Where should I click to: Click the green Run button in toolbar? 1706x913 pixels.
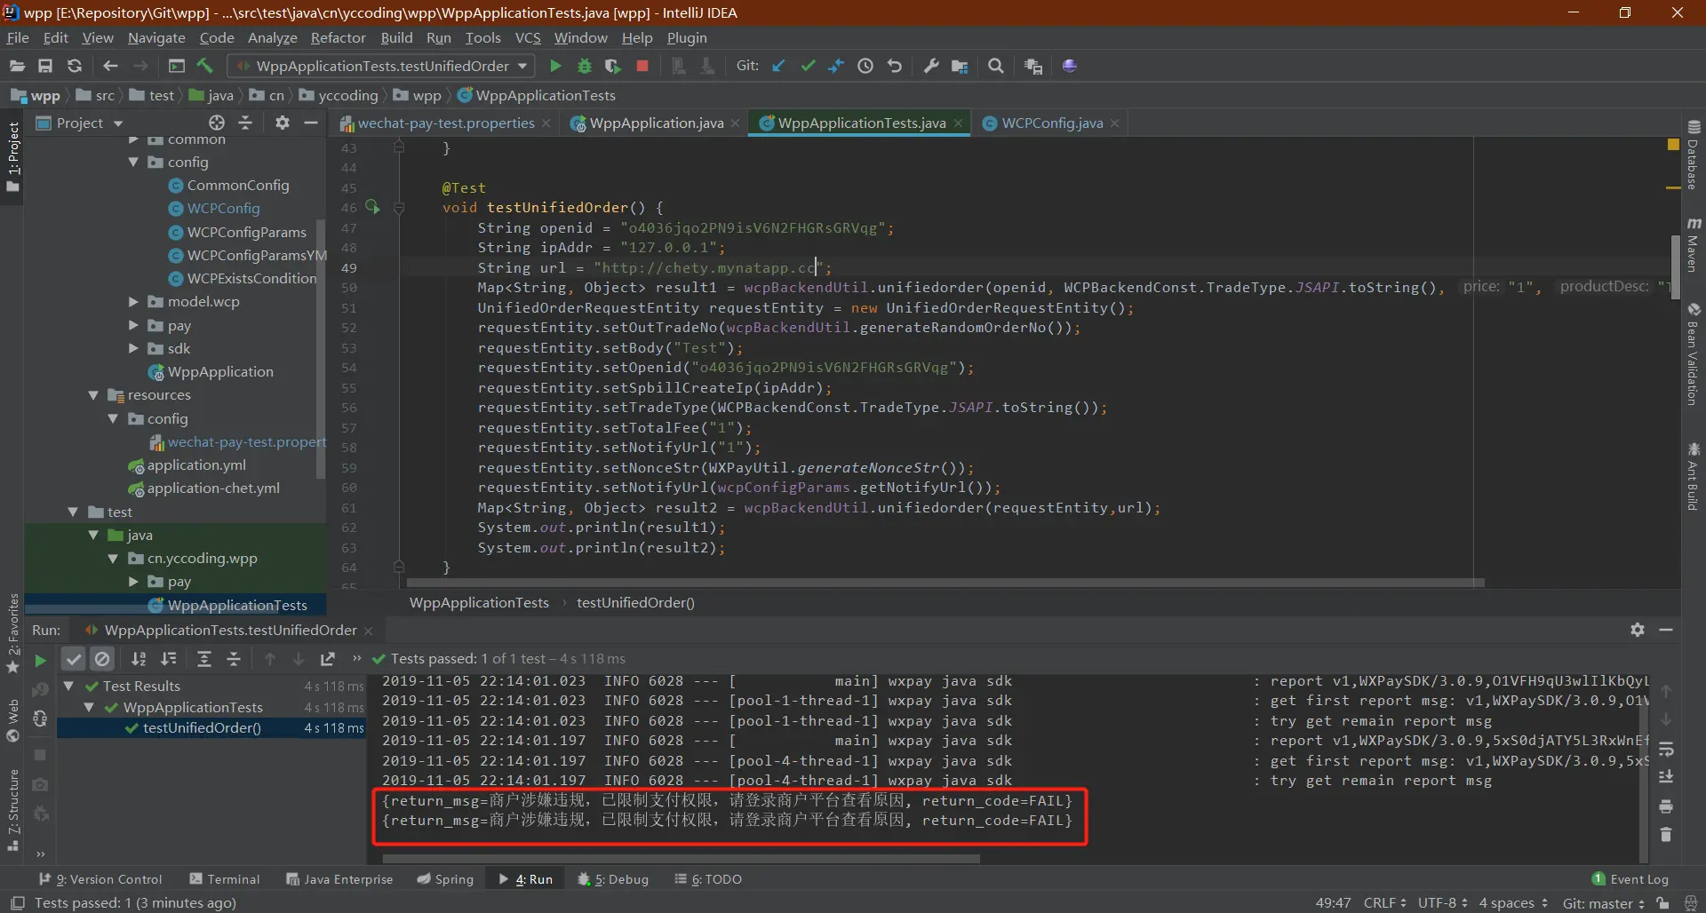coord(555,66)
